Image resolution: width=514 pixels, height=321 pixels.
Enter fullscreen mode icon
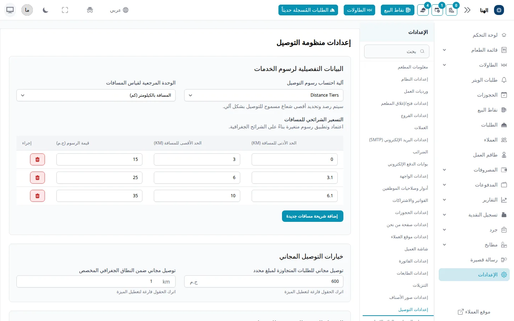(x=65, y=10)
